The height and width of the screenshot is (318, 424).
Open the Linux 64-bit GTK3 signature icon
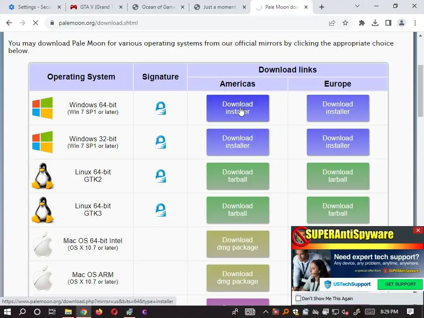[161, 210]
